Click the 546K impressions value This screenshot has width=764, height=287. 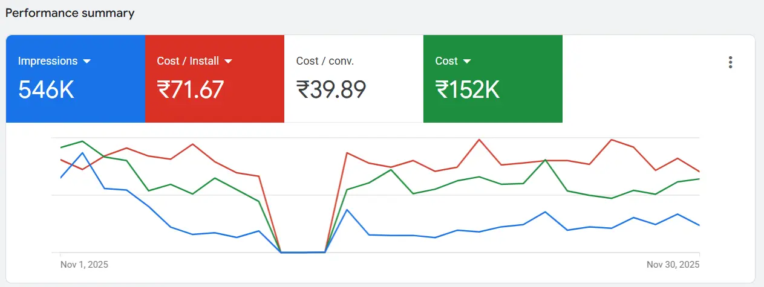46,90
